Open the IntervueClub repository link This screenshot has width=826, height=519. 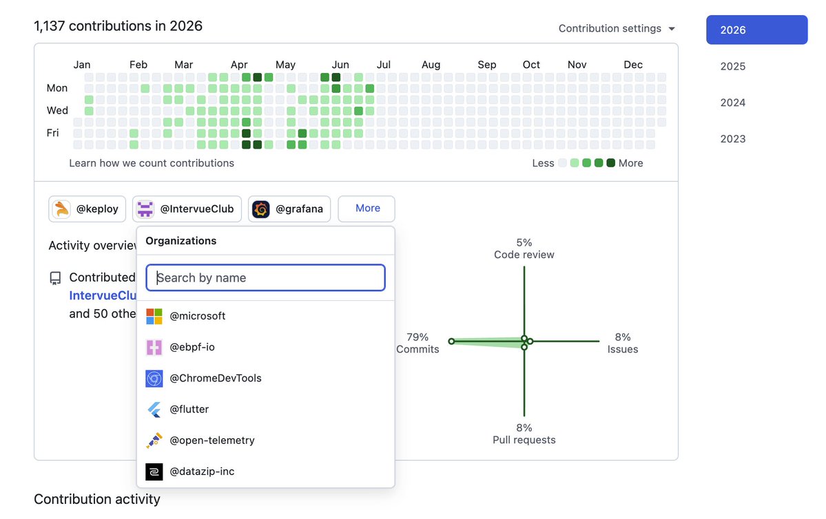pyautogui.click(x=103, y=295)
